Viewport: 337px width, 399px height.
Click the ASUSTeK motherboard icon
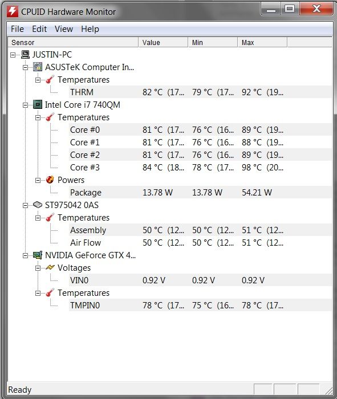tap(38, 67)
